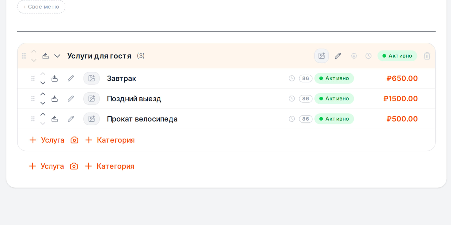Edit the 'Завтрак' service

(x=71, y=78)
